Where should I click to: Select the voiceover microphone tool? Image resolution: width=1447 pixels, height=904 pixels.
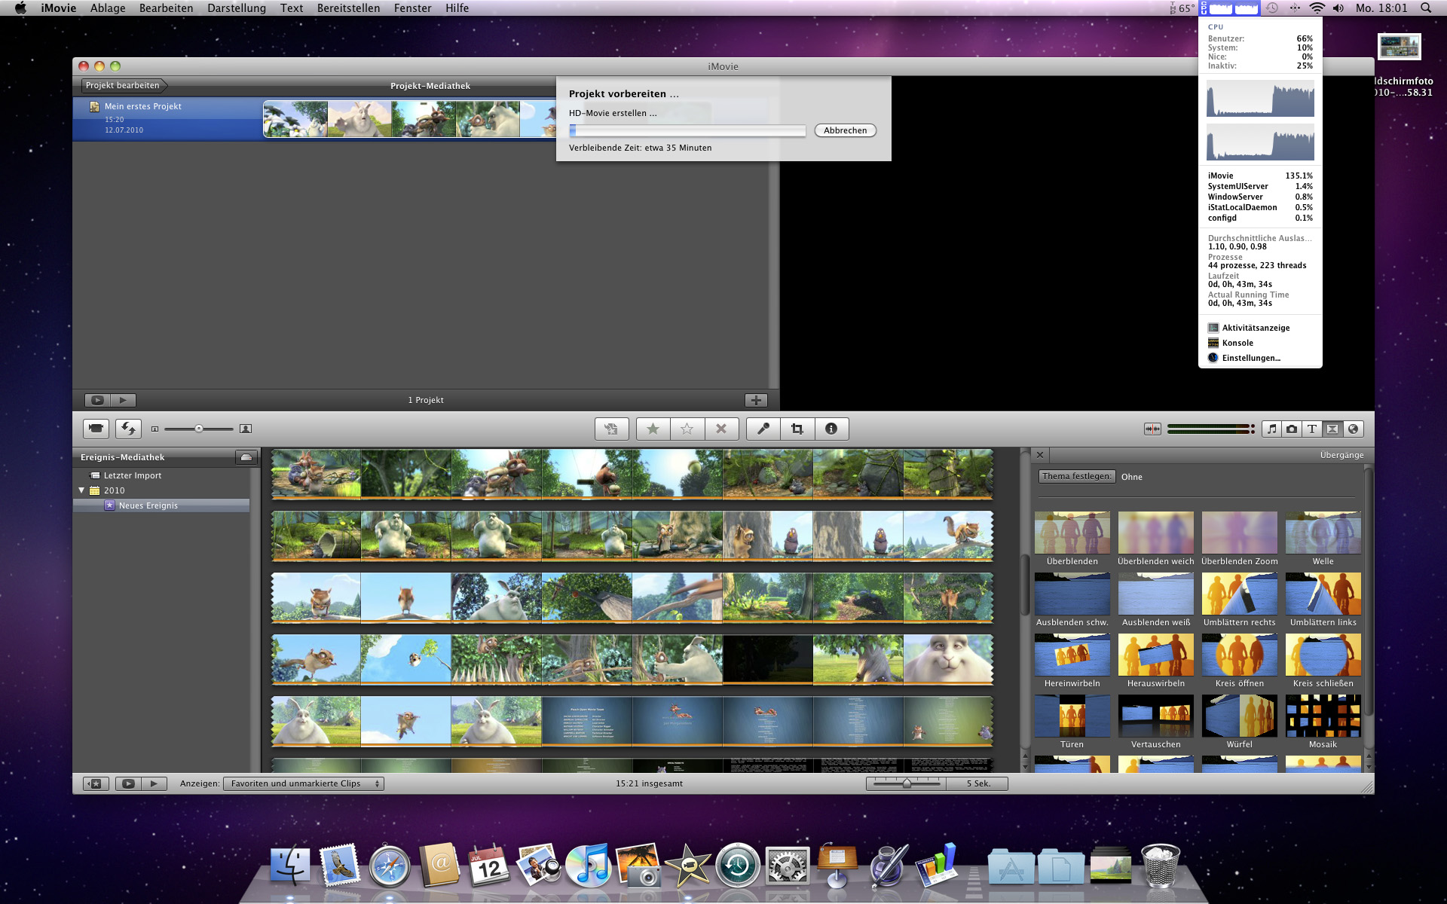[763, 429]
